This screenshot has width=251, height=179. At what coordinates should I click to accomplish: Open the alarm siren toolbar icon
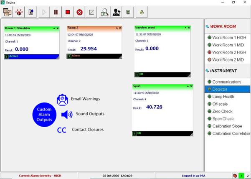click(19, 12)
